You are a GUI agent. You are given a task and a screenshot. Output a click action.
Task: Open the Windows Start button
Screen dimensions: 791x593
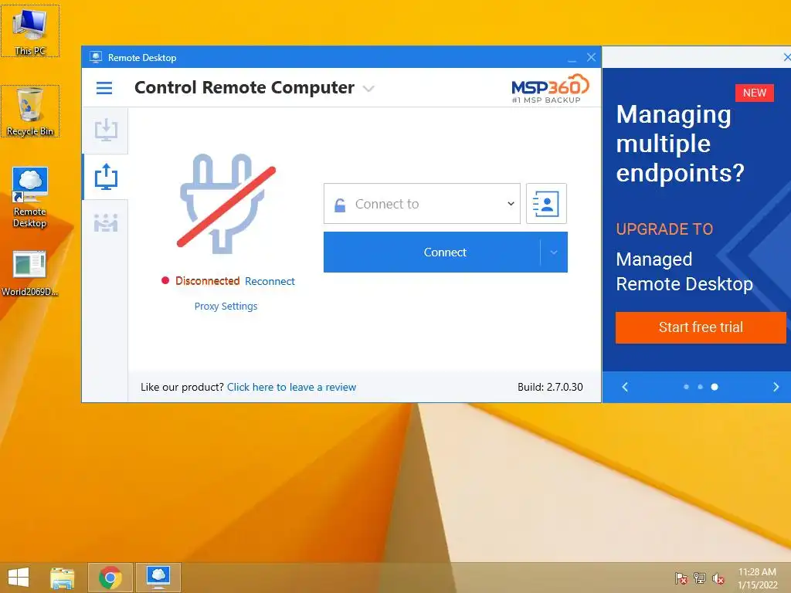pos(19,578)
